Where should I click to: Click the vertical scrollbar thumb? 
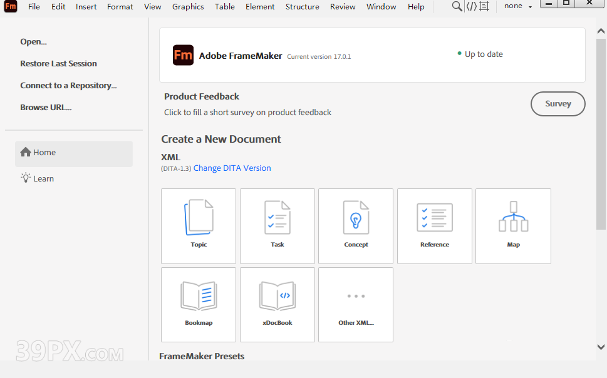coord(601,135)
